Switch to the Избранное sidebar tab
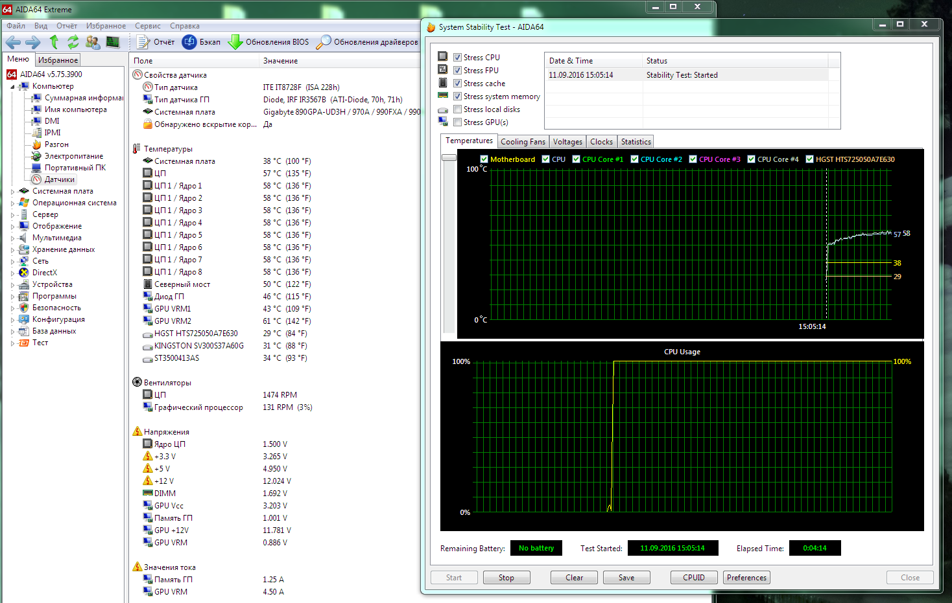952x603 pixels. [x=58, y=60]
